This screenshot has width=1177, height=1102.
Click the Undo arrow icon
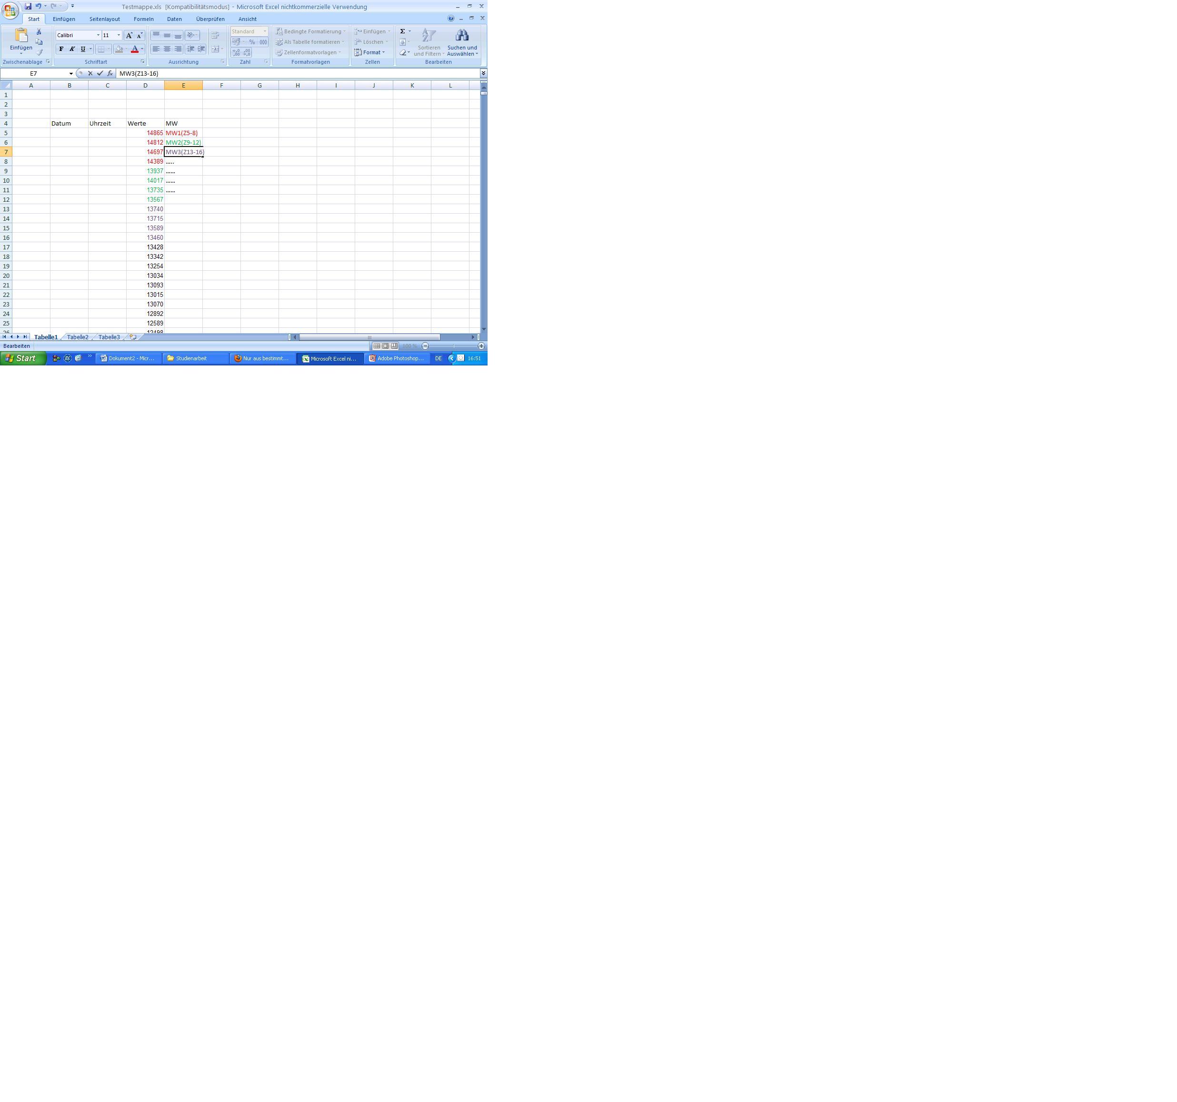(x=38, y=6)
